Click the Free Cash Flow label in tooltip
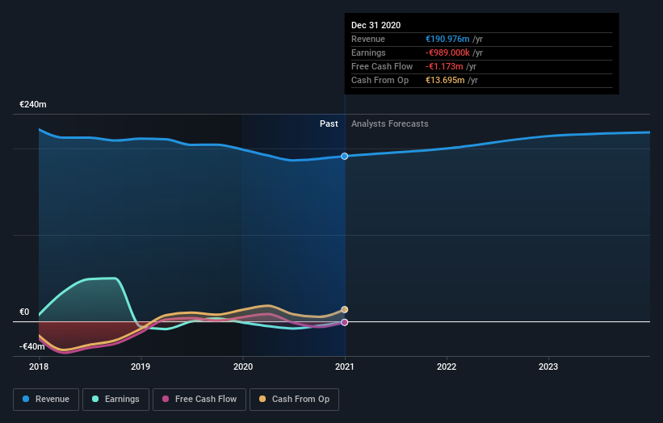The image size is (663, 423). [382, 66]
